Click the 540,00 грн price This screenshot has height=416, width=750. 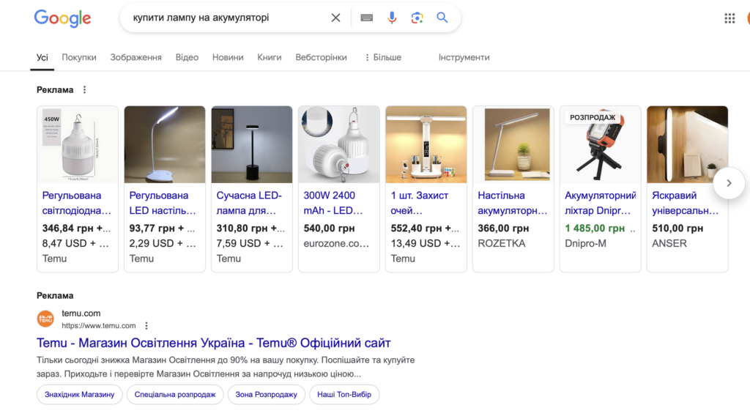click(x=329, y=229)
